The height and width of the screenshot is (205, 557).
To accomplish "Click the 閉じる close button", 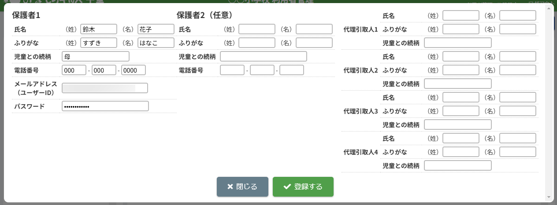I will 242,187.
